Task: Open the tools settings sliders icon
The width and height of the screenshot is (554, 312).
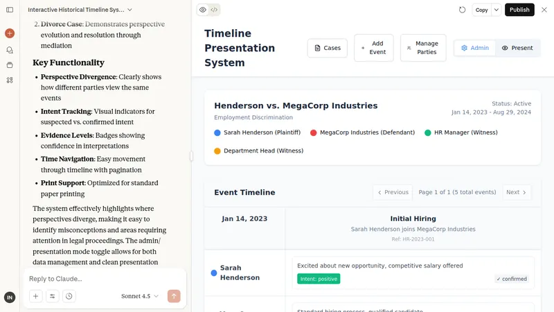Action: tap(53, 296)
